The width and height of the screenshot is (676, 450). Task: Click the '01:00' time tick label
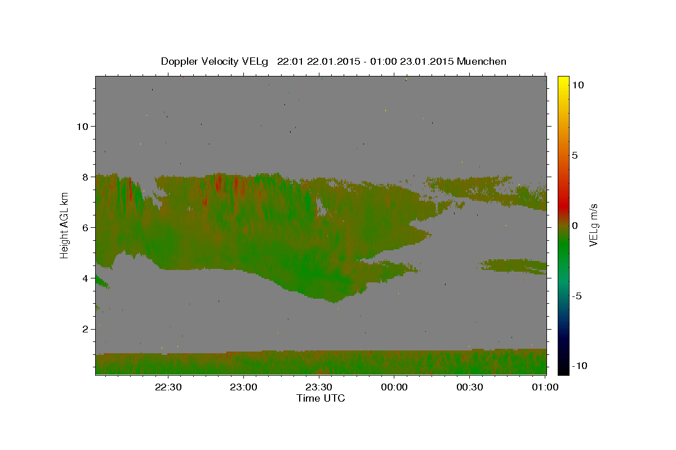545,387
